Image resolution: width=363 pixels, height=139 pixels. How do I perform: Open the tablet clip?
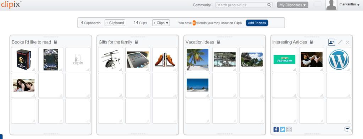pos(138,59)
